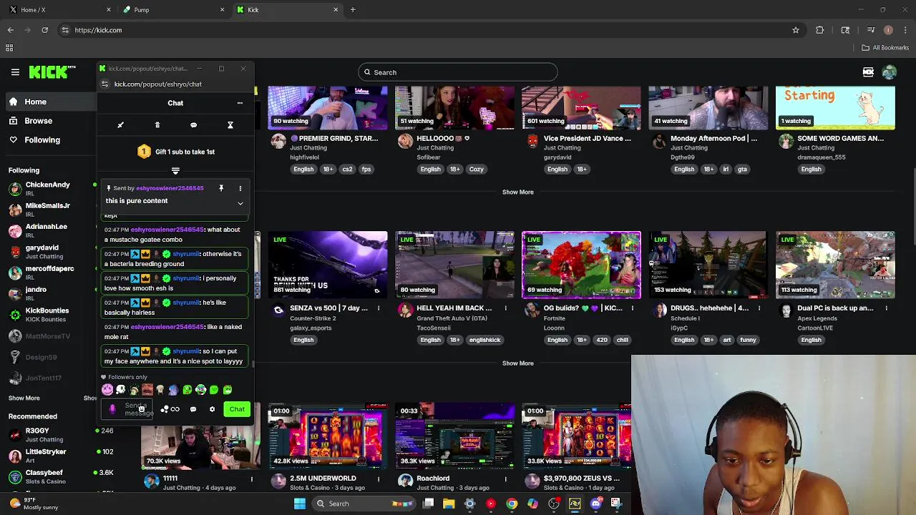Click the Kick Search field
Viewport: 916px width, 515px height.
click(458, 72)
